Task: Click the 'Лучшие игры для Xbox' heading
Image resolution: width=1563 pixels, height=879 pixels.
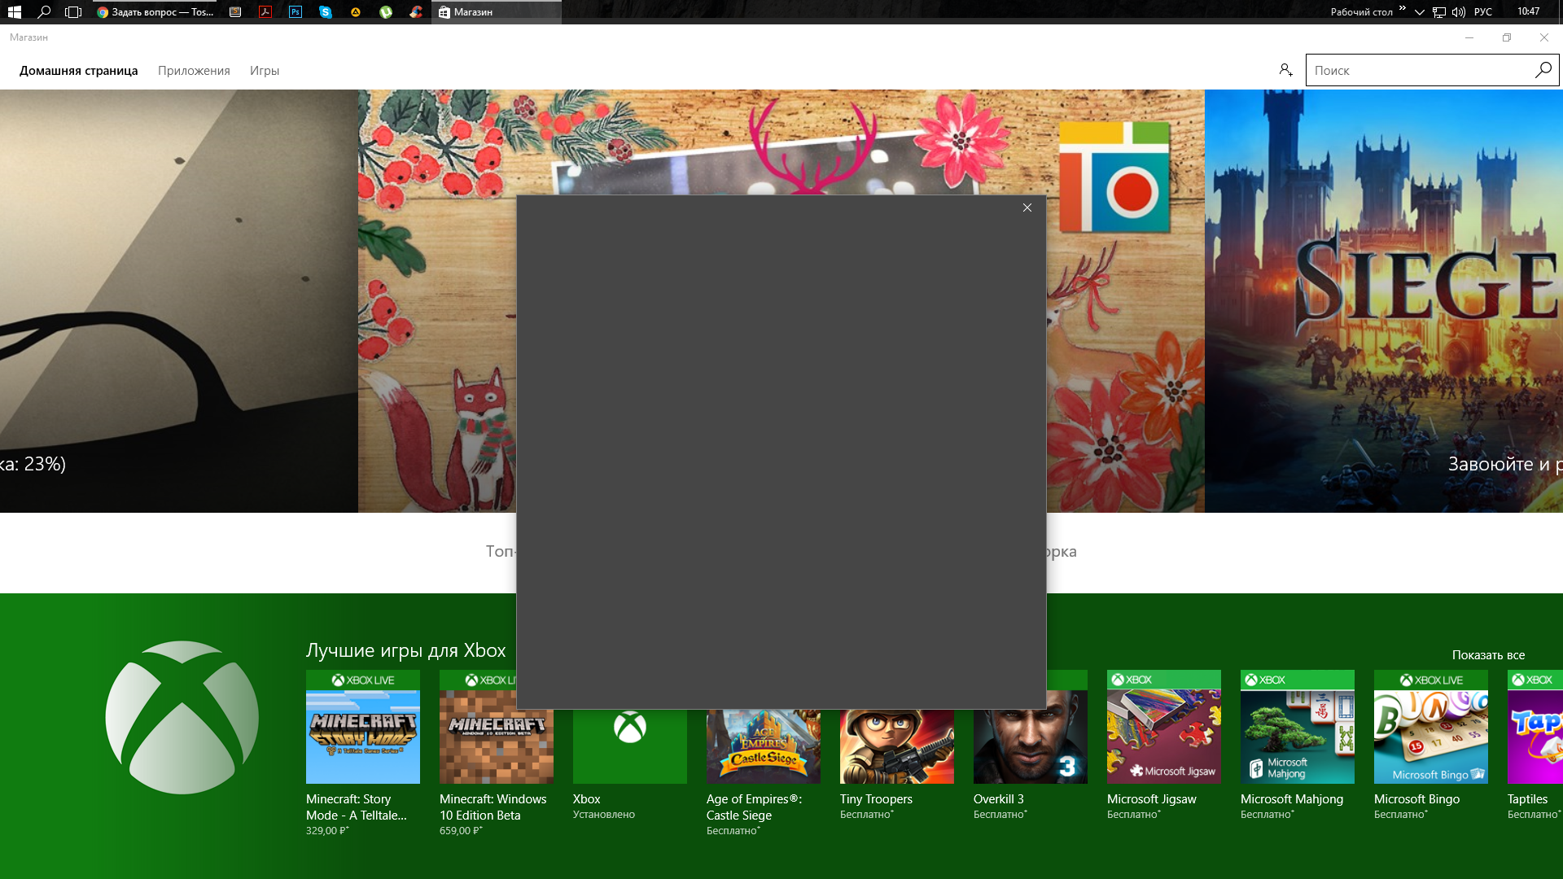Action: click(406, 650)
